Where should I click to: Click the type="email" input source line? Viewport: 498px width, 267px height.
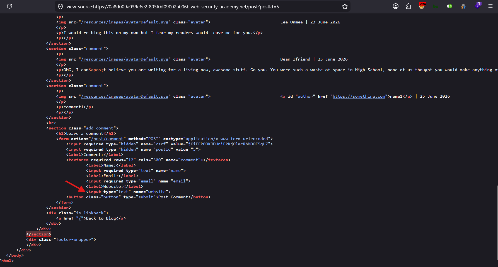pos(138,181)
